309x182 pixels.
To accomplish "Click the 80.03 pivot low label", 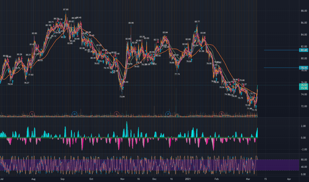I will 40,61.
